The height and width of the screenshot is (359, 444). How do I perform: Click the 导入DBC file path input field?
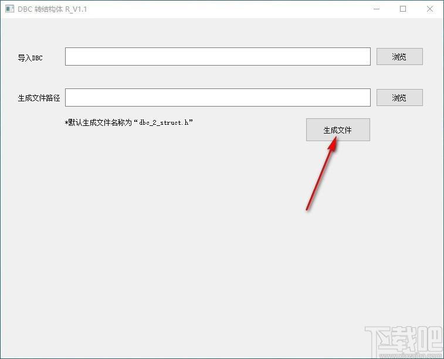(x=218, y=57)
